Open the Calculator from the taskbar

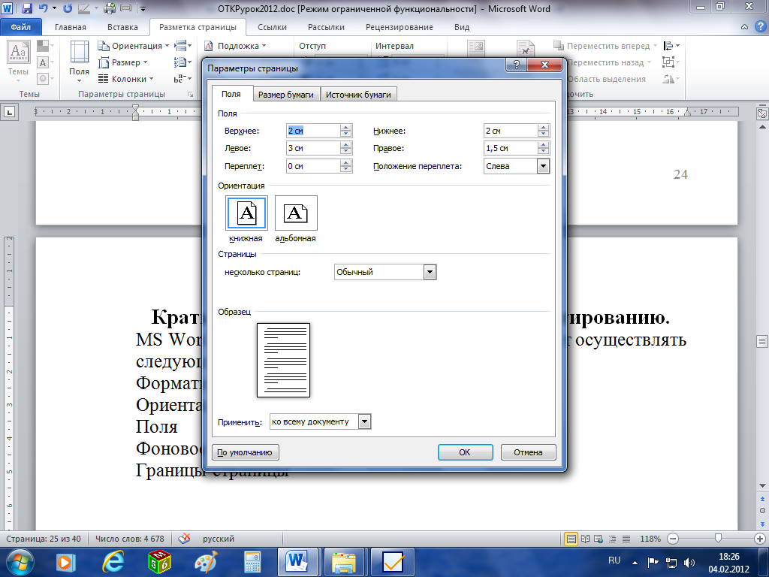252,562
